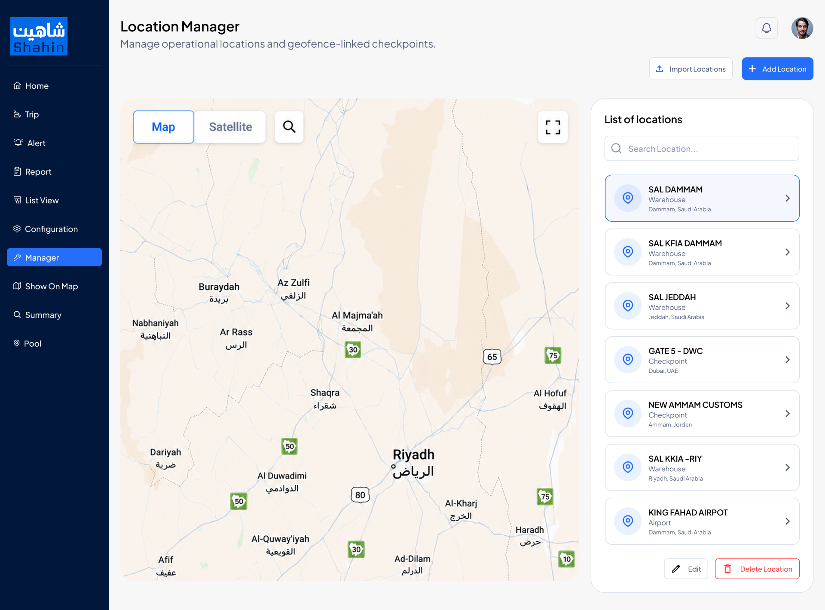Open user profile avatar
The image size is (825, 610).
[x=802, y=28]
